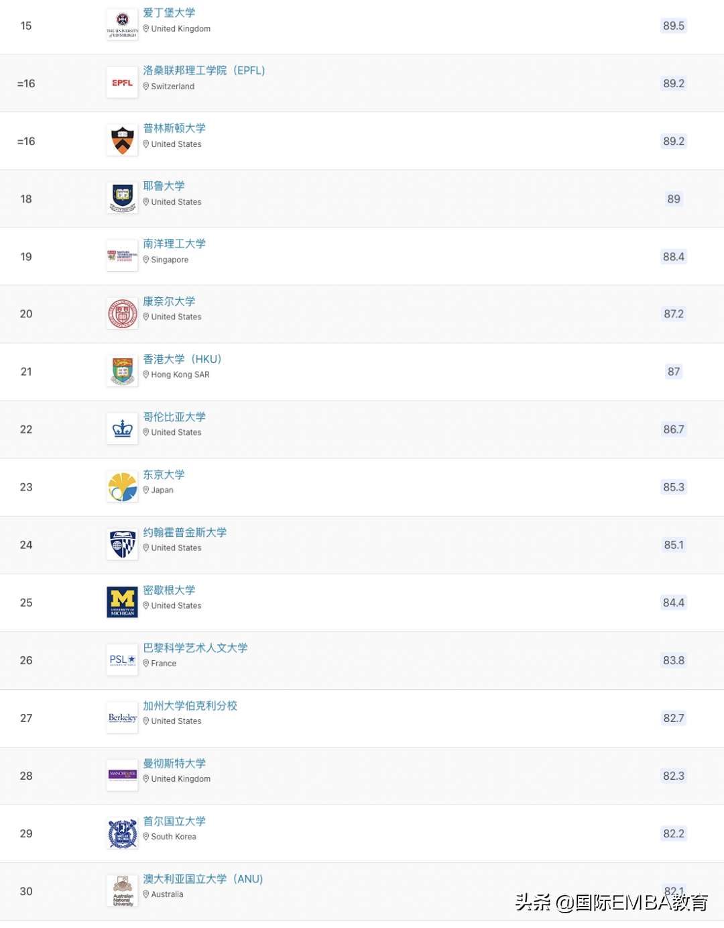The height and width of the screenshot is (928, 724).
Task: Click the Yale University crest
Action: click(122, 199)
